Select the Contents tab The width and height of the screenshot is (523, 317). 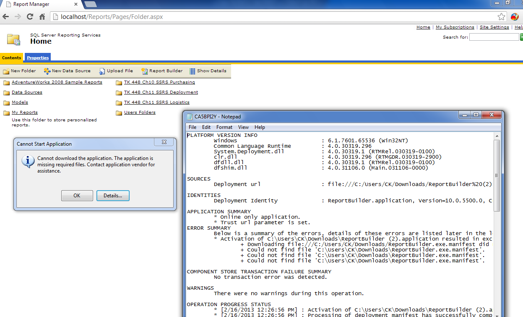coord(12,58)
